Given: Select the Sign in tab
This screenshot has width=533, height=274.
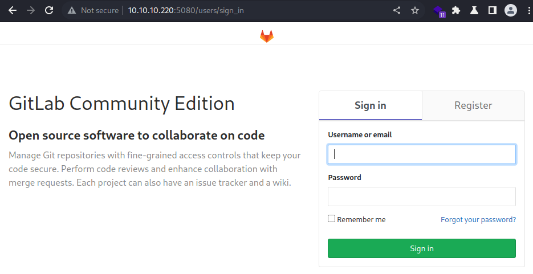Looking at the screenshot, I should pyautogui.click(x=371, y=105).
